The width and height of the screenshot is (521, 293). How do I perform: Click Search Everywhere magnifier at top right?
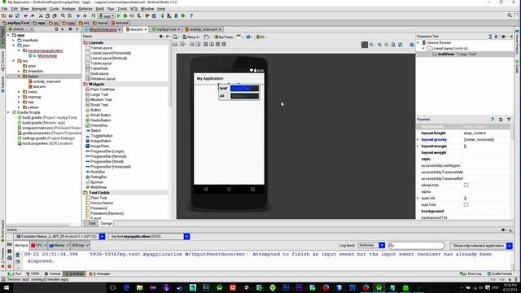click(510, 15)
